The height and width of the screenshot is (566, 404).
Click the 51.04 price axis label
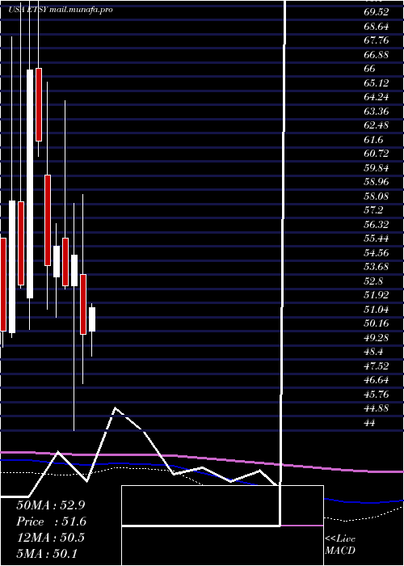pos(377,309)
